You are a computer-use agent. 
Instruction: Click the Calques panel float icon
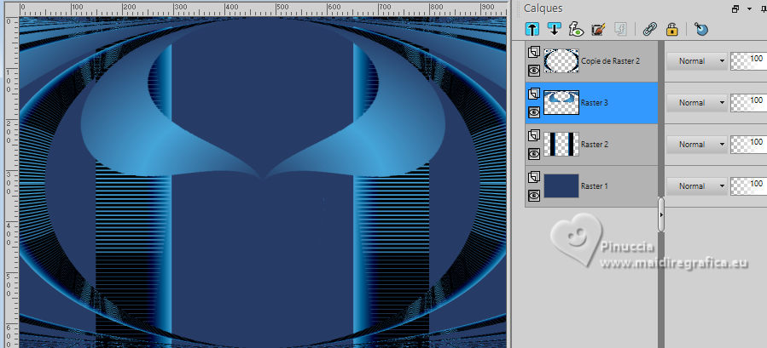coord(735,9)
